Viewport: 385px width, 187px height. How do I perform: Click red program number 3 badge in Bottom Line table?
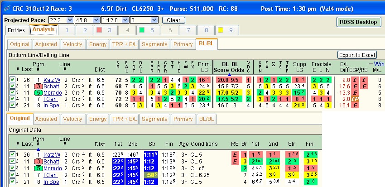click(38, 86)
